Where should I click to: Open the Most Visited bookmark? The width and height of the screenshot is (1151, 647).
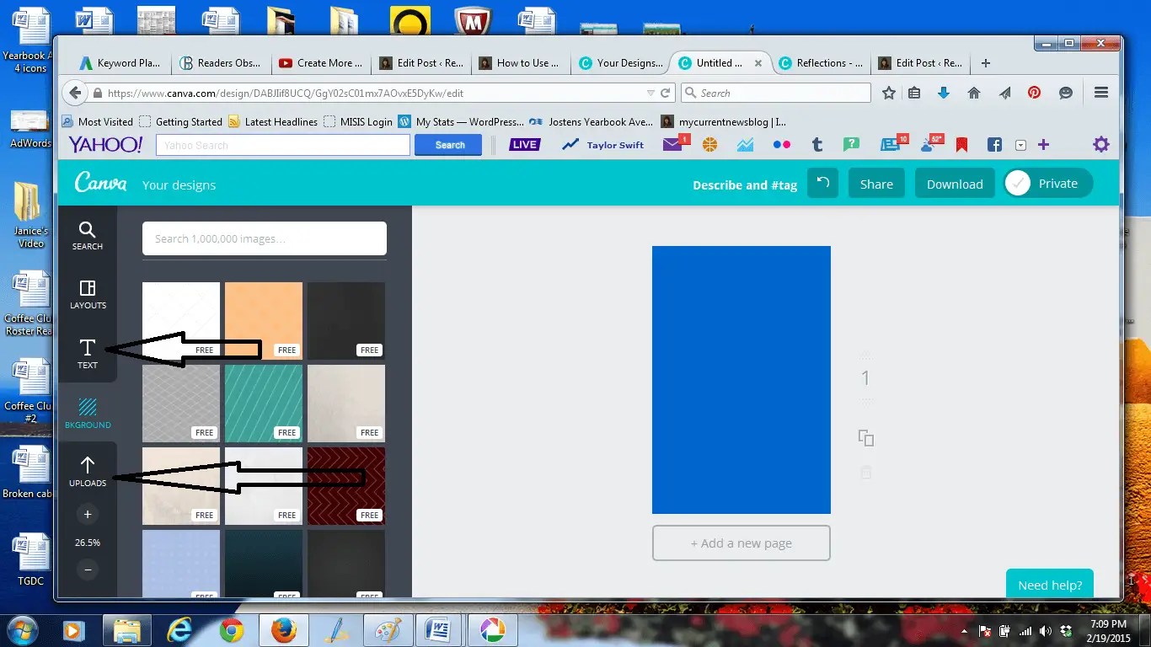(97, 121)
